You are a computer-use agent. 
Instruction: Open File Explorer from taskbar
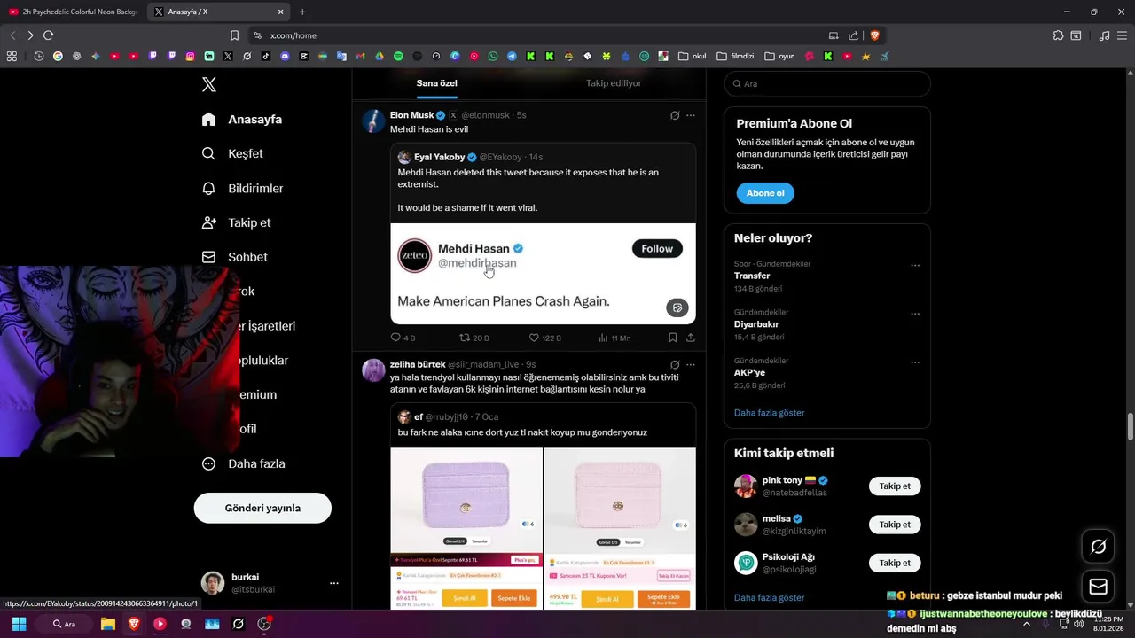click(107, 624)
